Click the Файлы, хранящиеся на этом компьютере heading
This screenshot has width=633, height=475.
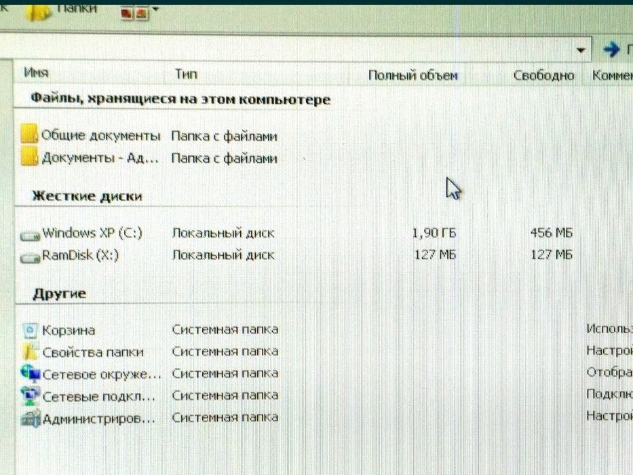180,99
